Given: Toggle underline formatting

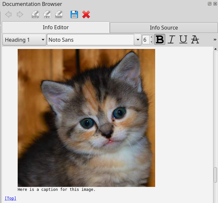Looking at the screenshot, I should click(x=183, y=39).
